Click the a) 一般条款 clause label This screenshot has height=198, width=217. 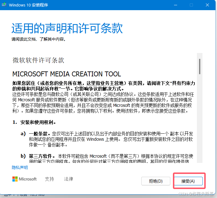pos(35,133)
